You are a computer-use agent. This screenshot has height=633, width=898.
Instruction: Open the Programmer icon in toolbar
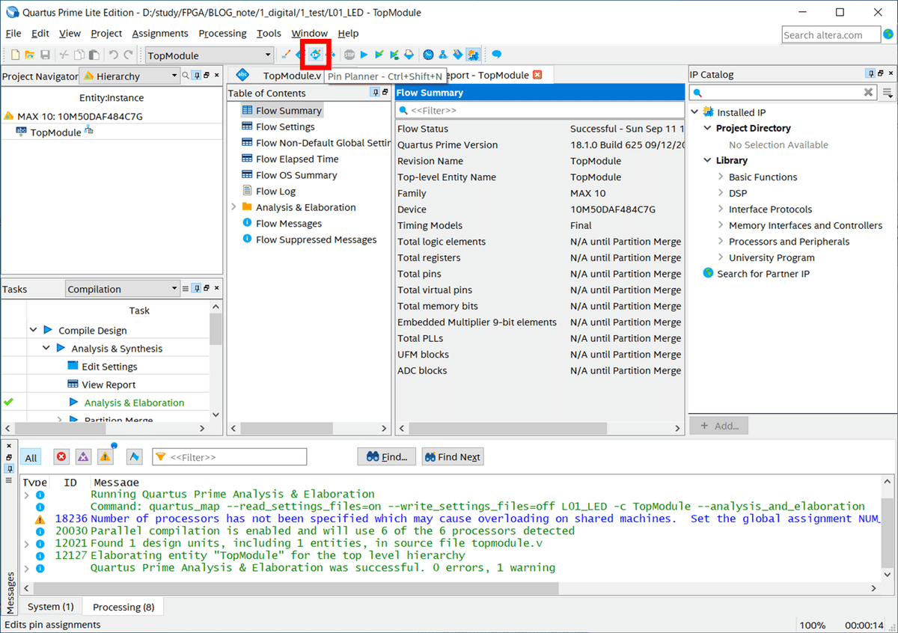[x=458, y=55]
